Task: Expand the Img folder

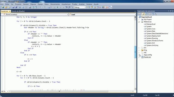Action: pos(139,50)
